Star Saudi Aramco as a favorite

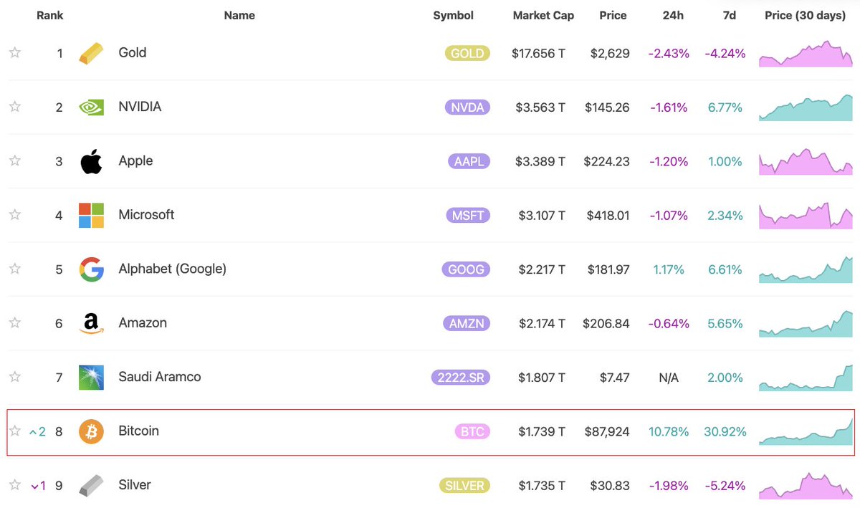pyautogui.click(x=14, y=377)
